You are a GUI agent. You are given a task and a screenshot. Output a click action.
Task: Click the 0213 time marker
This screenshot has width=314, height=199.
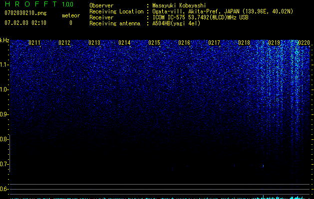(x=94, y=43)
